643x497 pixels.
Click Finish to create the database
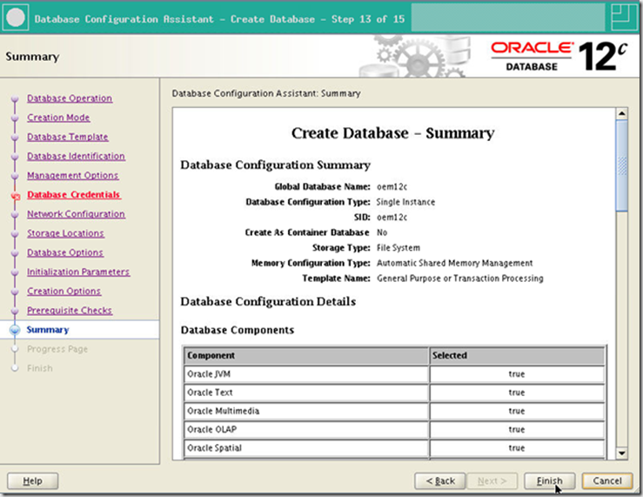click(550, 480)
